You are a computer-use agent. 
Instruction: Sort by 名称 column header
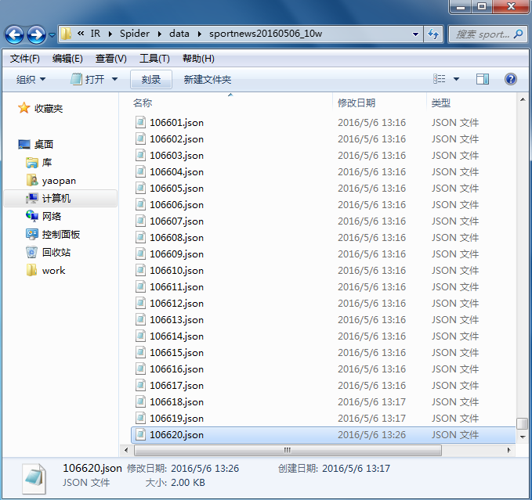point(143,103)
